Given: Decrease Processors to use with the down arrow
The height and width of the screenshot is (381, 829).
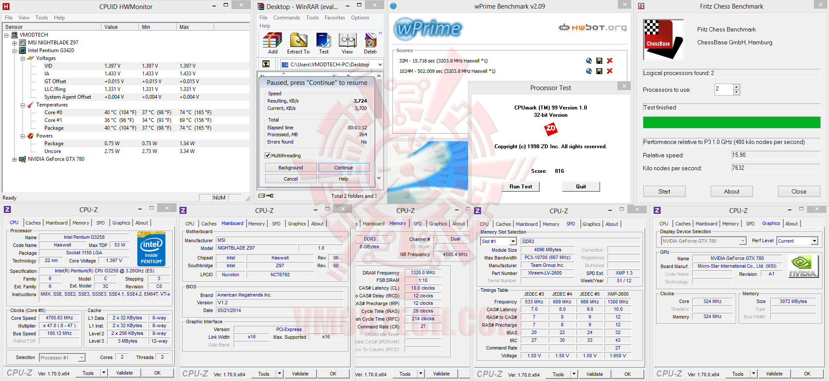Looking at the screenshot, I should 737,92.
